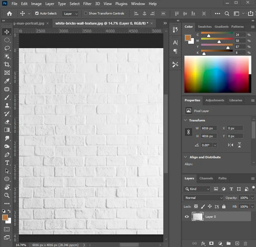Open the Filter menu
The height and width of the screenshot is (247, 256).
click(x=87, y=4)
